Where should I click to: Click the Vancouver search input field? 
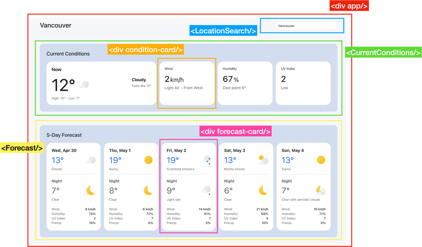tap(306, 26)
